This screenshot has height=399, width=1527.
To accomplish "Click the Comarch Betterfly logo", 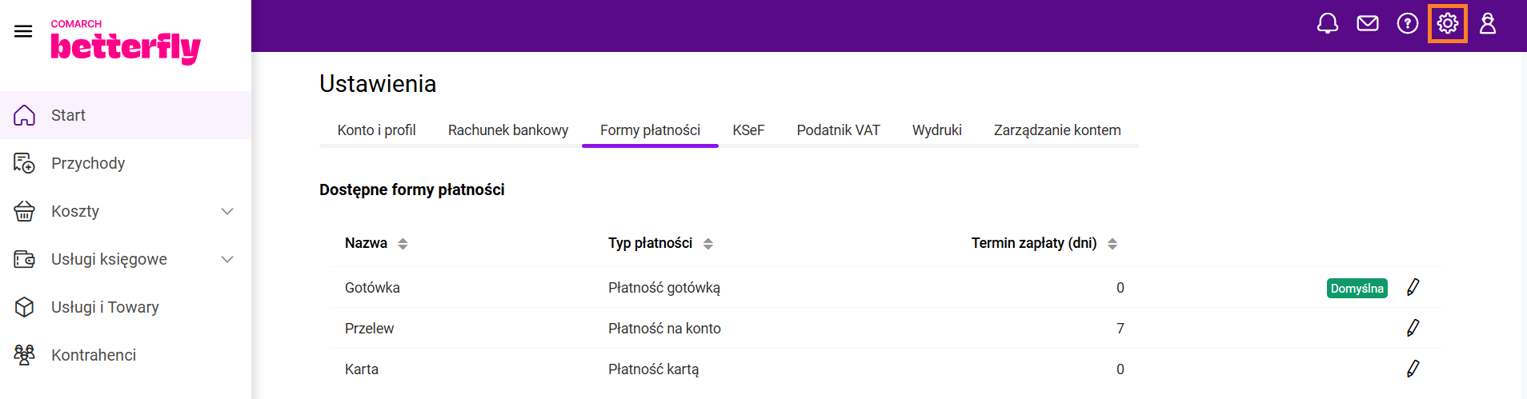I will (x=126, y=42).
